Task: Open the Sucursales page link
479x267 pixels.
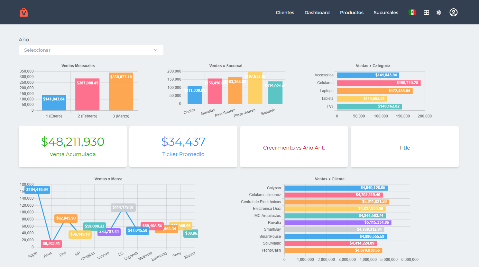Action: (386, 13)
